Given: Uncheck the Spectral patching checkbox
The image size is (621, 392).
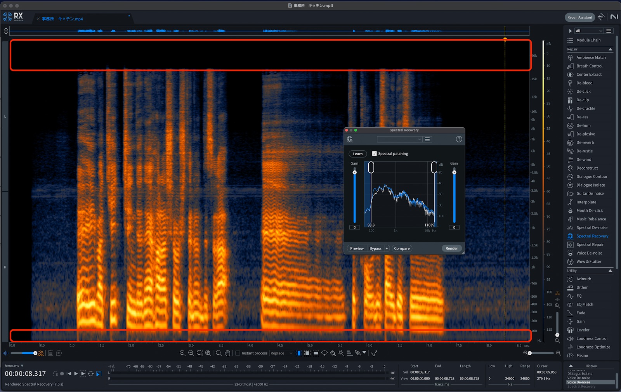Looking at the screenshot, I should tap(374, 154).
